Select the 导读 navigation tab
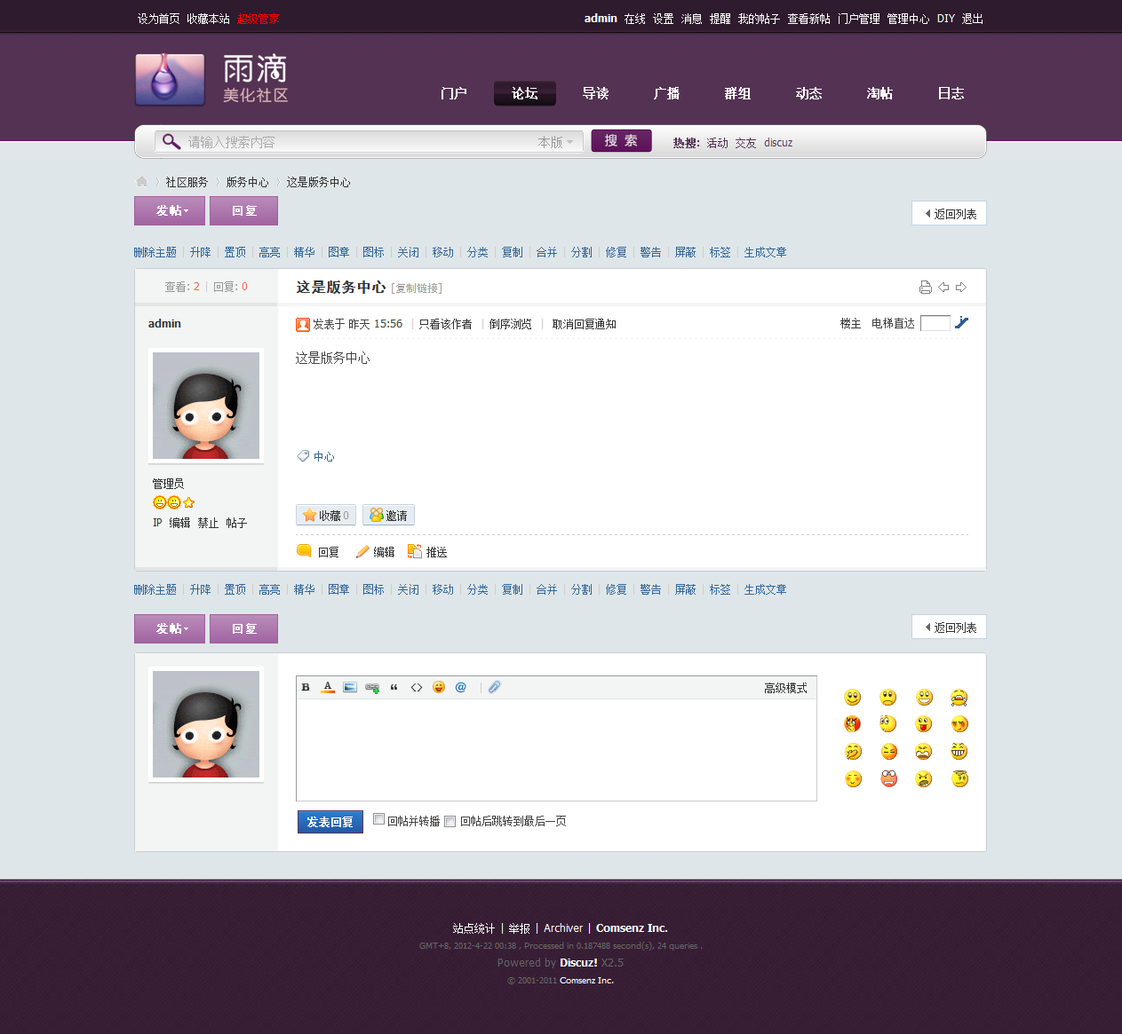The height and width of the screenshot is (1034, 1122). click(x=596, y=93)
